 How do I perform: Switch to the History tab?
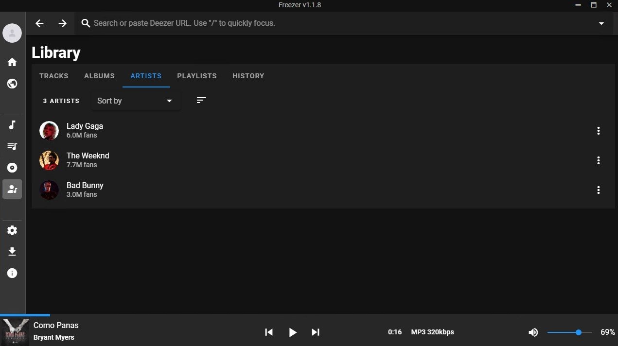tap(248, 76)
